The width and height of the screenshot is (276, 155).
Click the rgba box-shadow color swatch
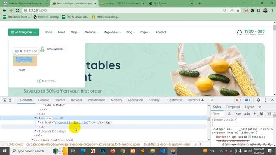(248, 144)
